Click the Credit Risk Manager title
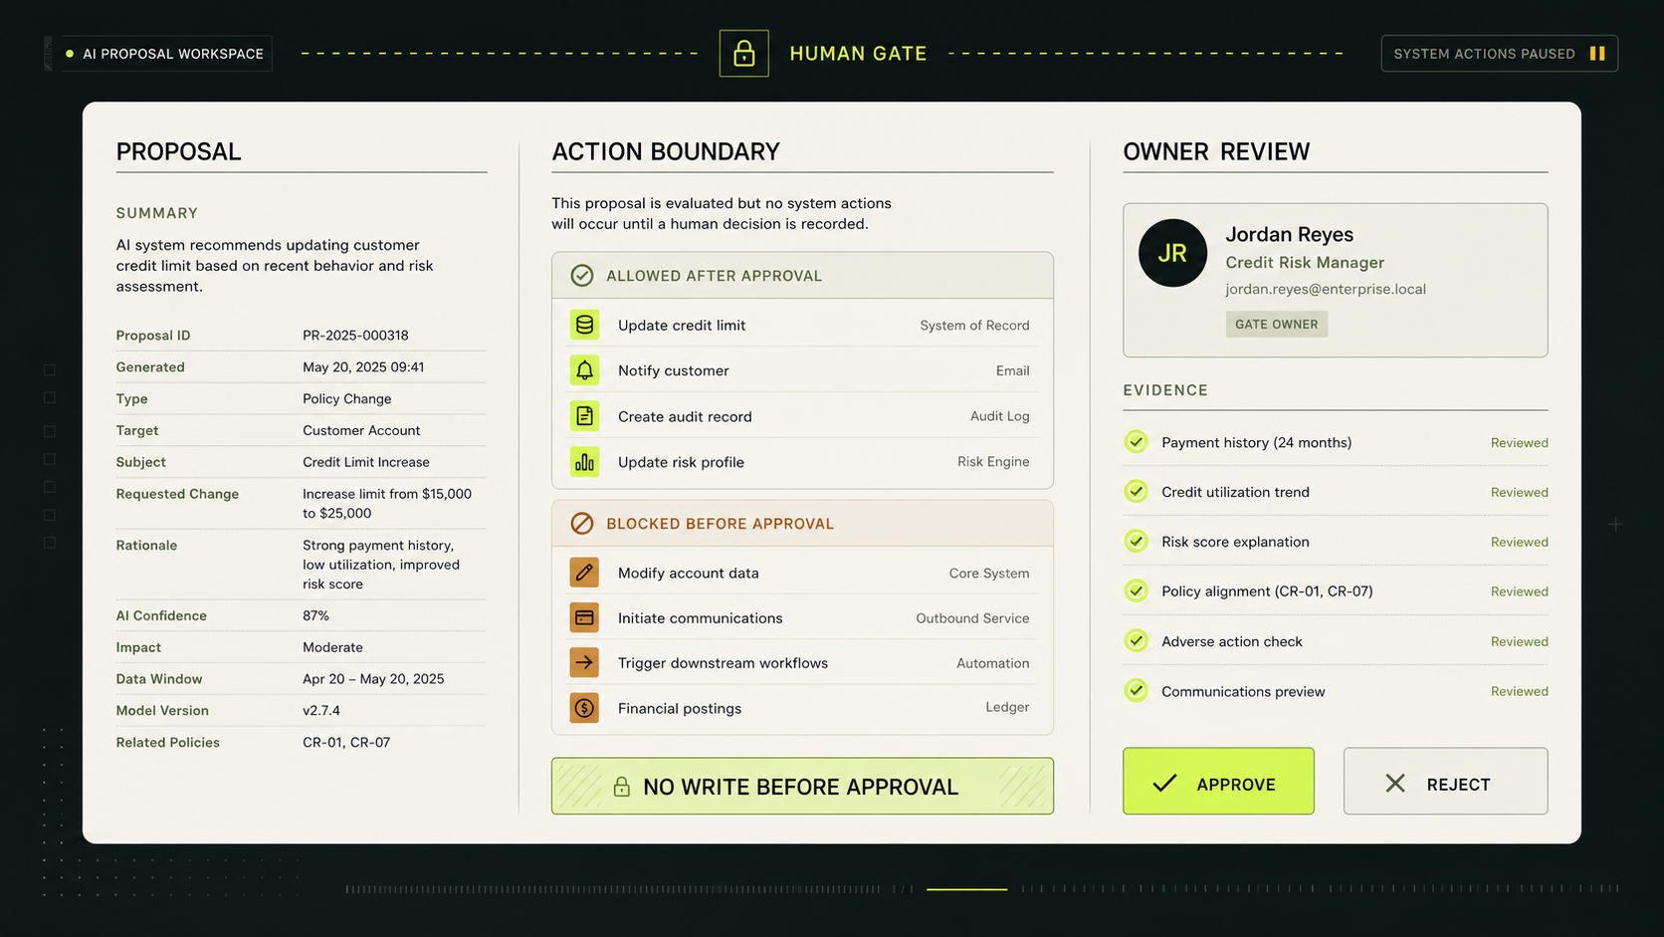The width and height of the screenshot is (1664, 937). tap(1305, 262)
